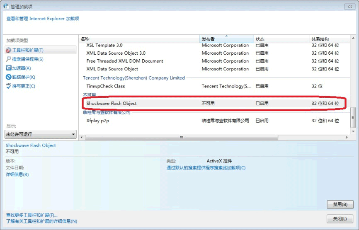Viewport: 359px width, 230px height.
Task: Click the Tencent Technology(S... publisher cell
Action: [x=226, y=86]
